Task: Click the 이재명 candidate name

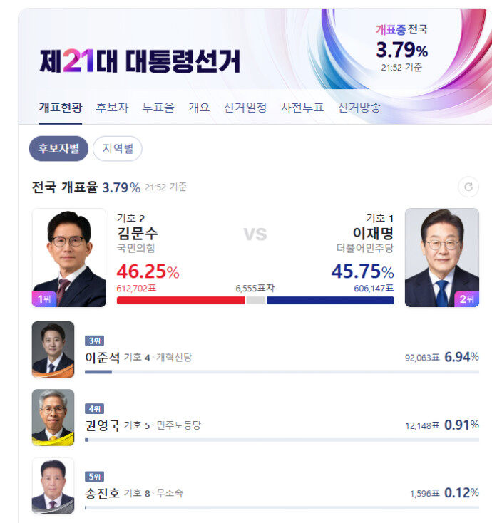Action: (x=373, y=234)
